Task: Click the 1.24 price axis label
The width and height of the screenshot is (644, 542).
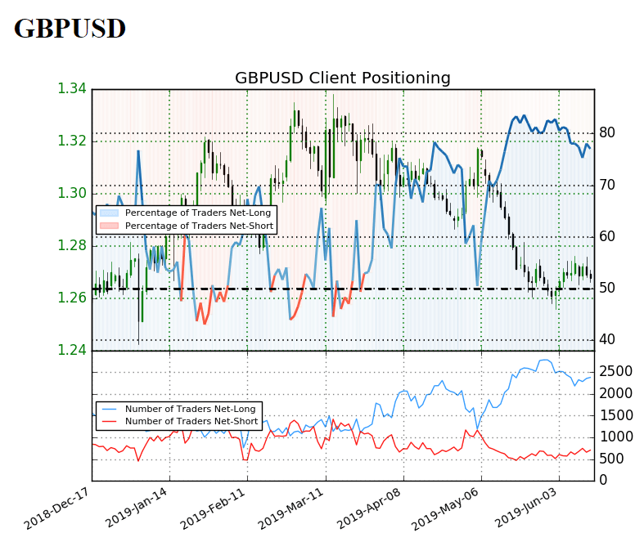Action: pos(72,350)
